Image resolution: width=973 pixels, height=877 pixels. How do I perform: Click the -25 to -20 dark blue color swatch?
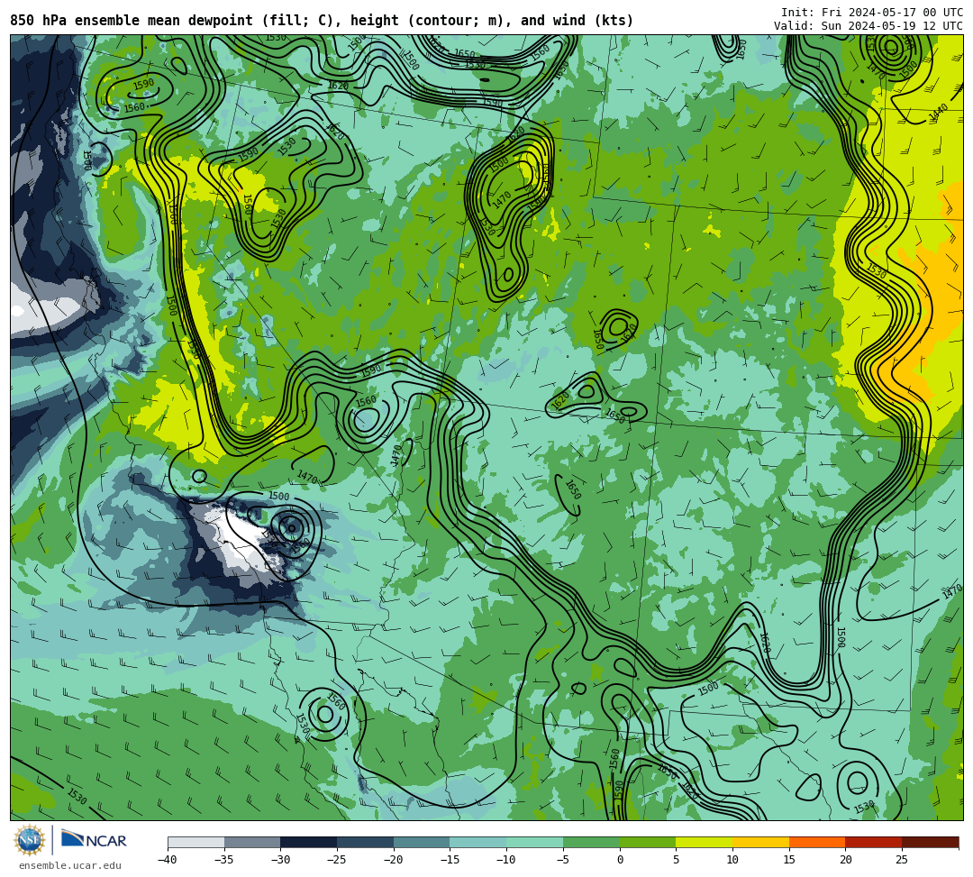[366, 842]
